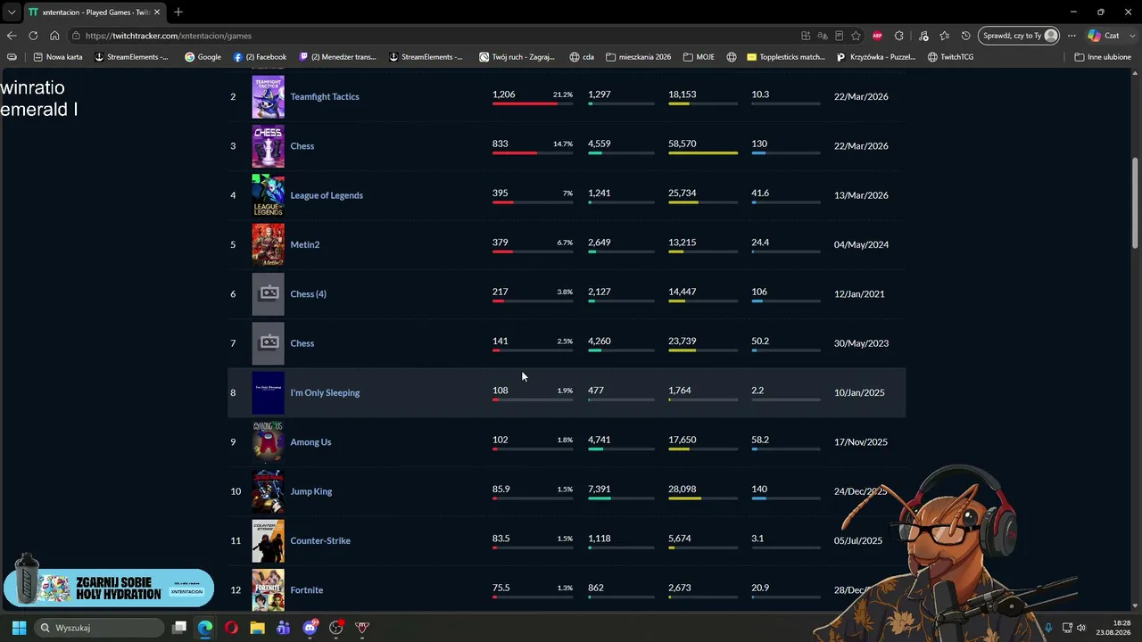Image resolution: width=1142 pixels, height=642 pixels.
Task: Click the Zgarnij sobie Holy Hydration banner
Action: click(109, 588)
